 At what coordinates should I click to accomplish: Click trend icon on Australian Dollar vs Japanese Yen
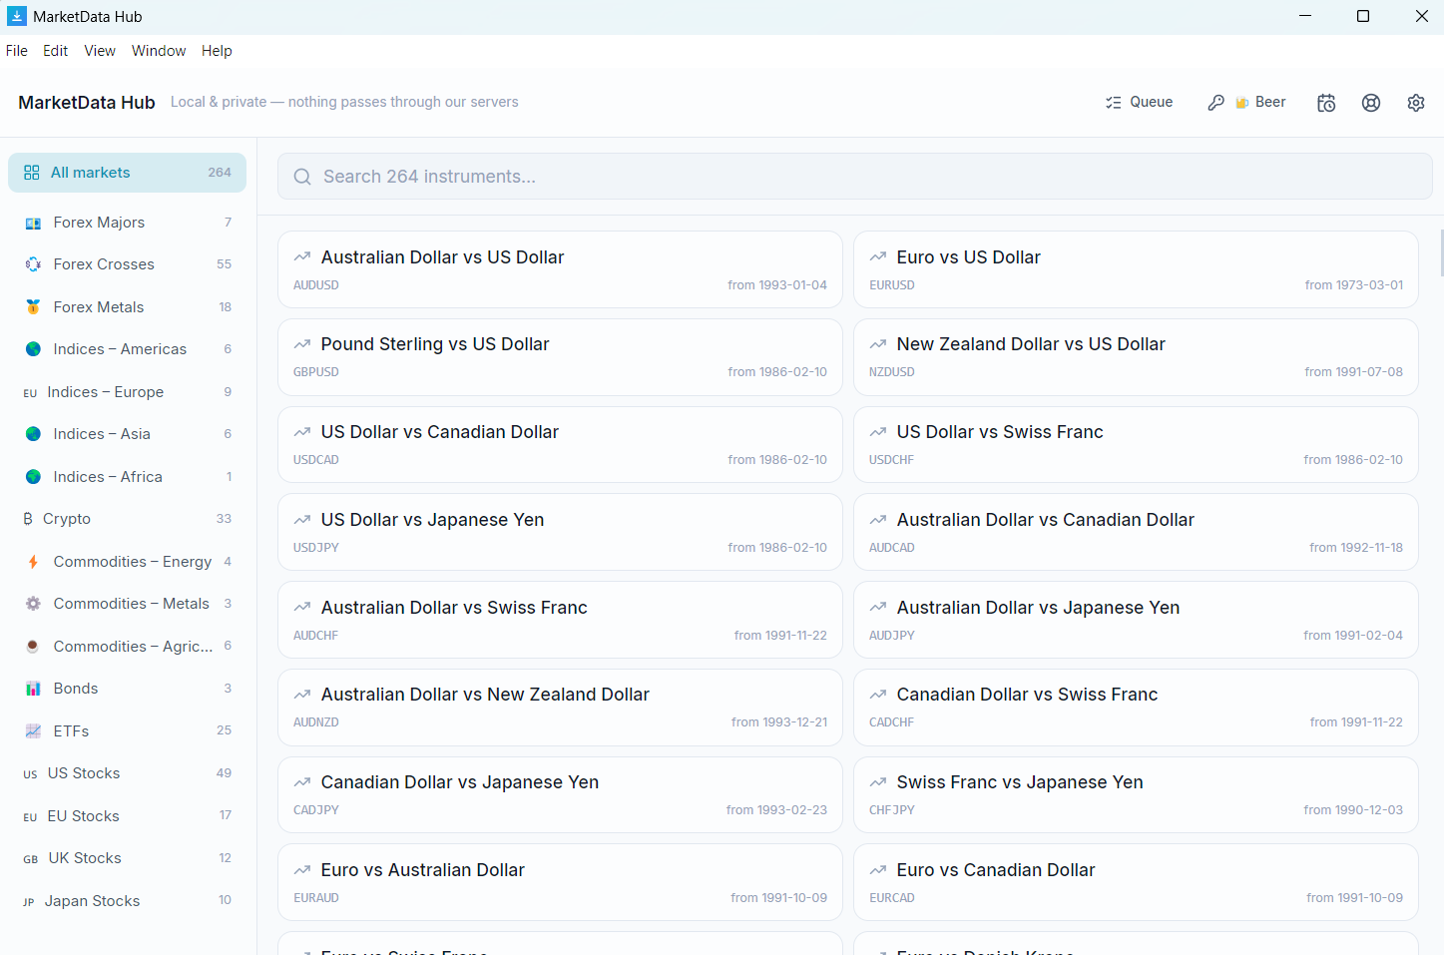point(878,608)
